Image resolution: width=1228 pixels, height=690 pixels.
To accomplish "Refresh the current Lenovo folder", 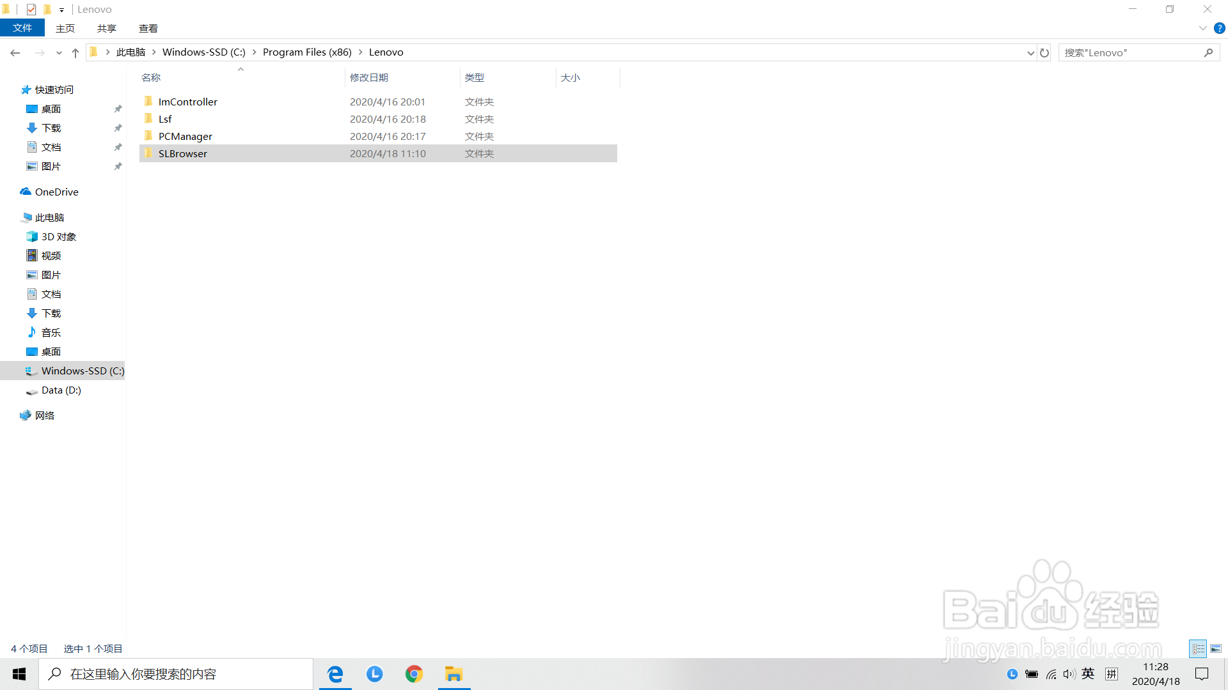I will click(x=1044, y=53).
